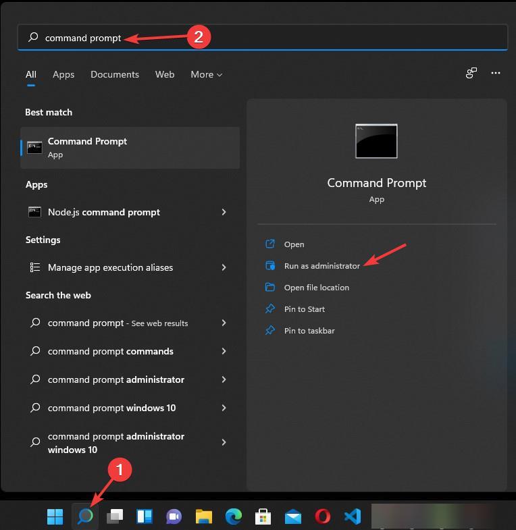Click the Command Prompt icon in best match

point(34,148)
